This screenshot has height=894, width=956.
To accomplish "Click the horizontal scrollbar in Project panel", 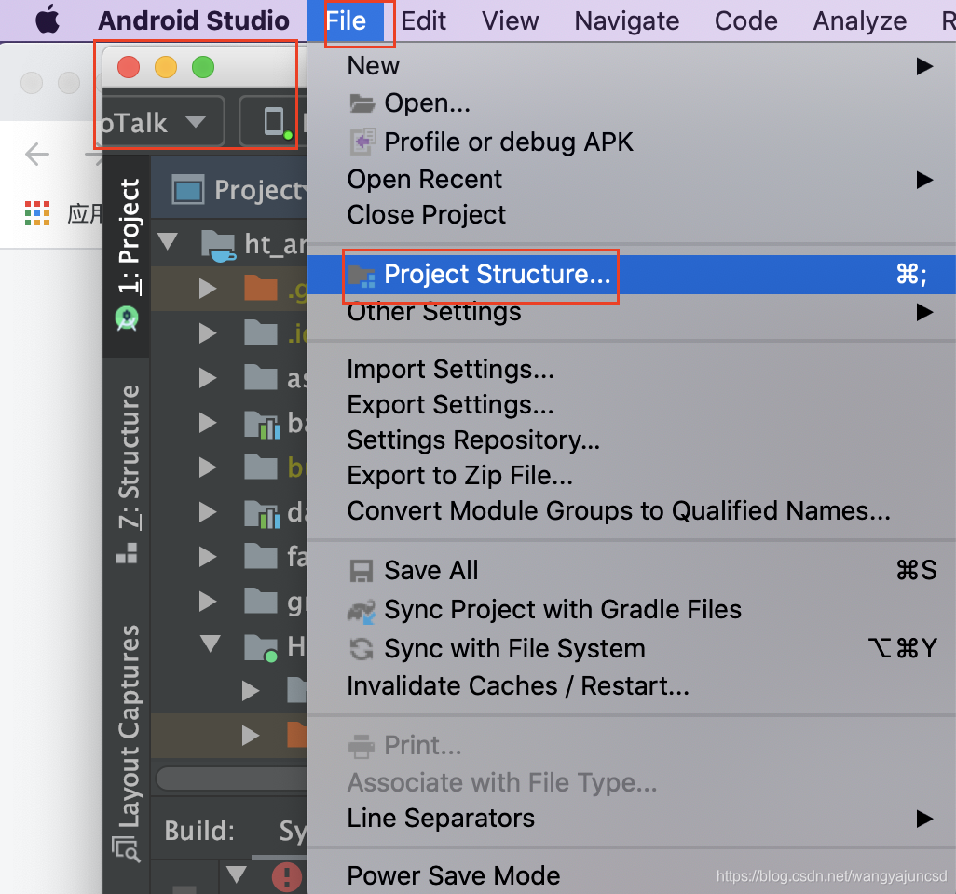I will 232,779.
